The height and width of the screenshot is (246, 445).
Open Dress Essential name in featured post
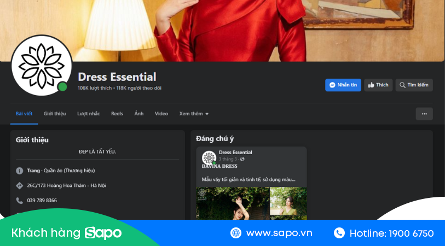point(235,153)
